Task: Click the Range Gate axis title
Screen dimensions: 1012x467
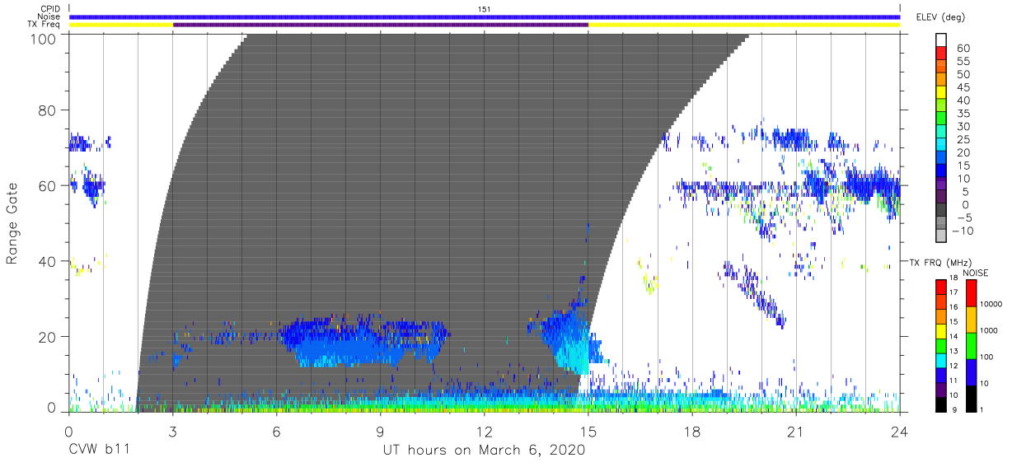Action: (12, 224)
